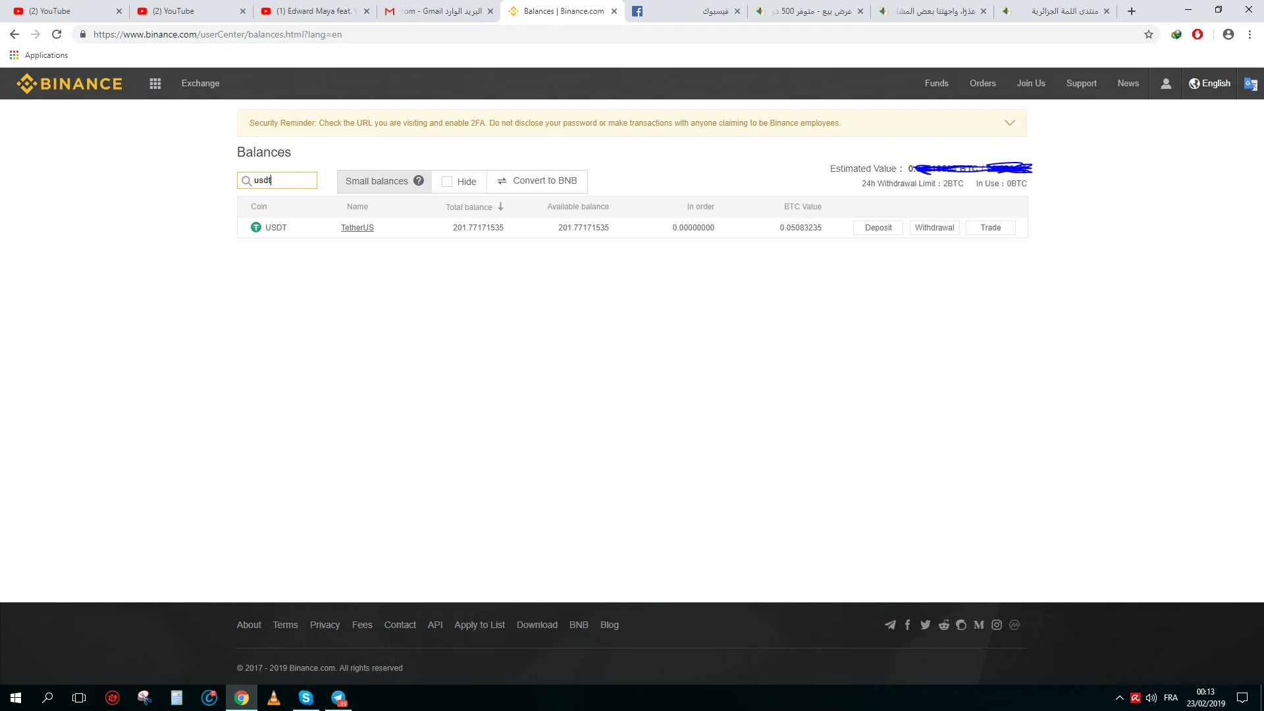Click the USDT Withdrawal button
The height and width of the screenshot is (711, 1264).
click(934, 228)
